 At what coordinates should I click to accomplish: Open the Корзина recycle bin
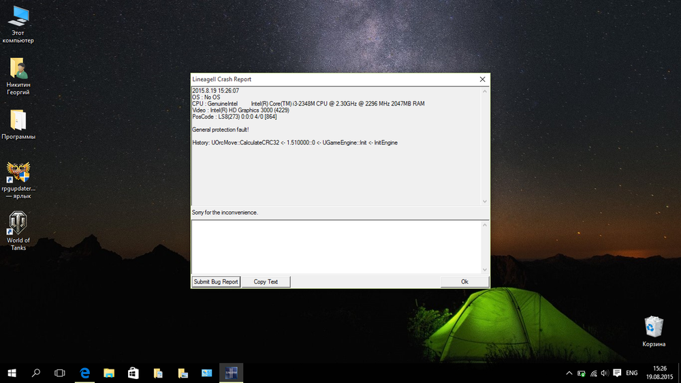coord(654,331)
